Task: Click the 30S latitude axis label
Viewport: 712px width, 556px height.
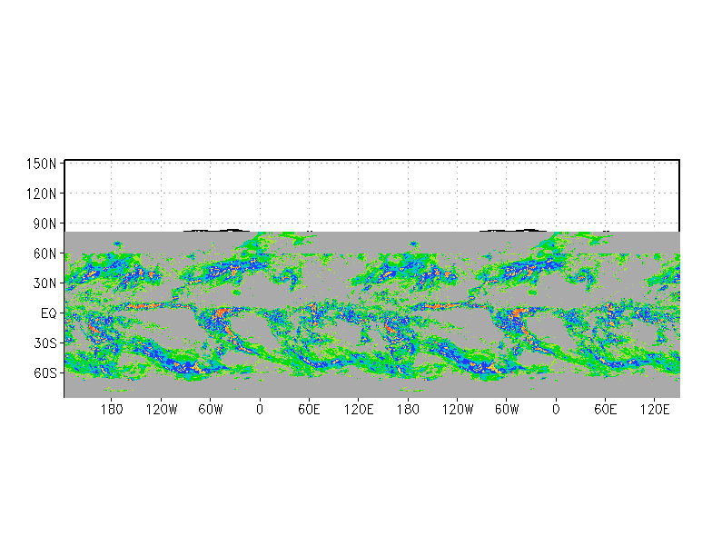Action: pos(45,343)
